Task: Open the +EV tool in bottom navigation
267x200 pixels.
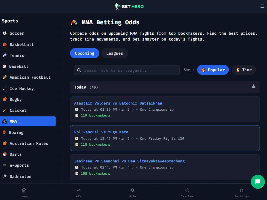Action: (x=78, y=192)
